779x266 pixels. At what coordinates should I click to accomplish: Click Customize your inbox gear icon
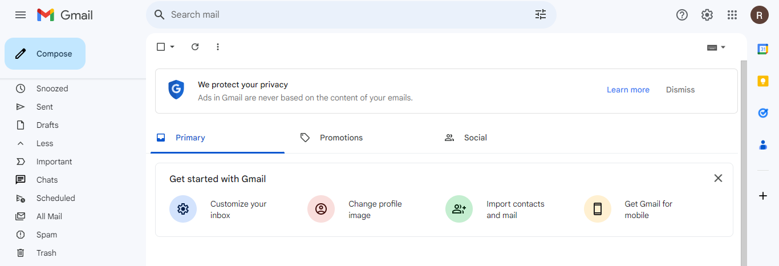(183, 209)
